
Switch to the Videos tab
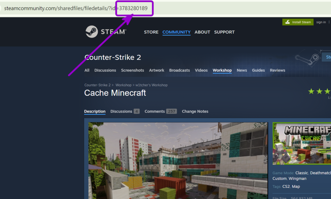click(201, 70)
